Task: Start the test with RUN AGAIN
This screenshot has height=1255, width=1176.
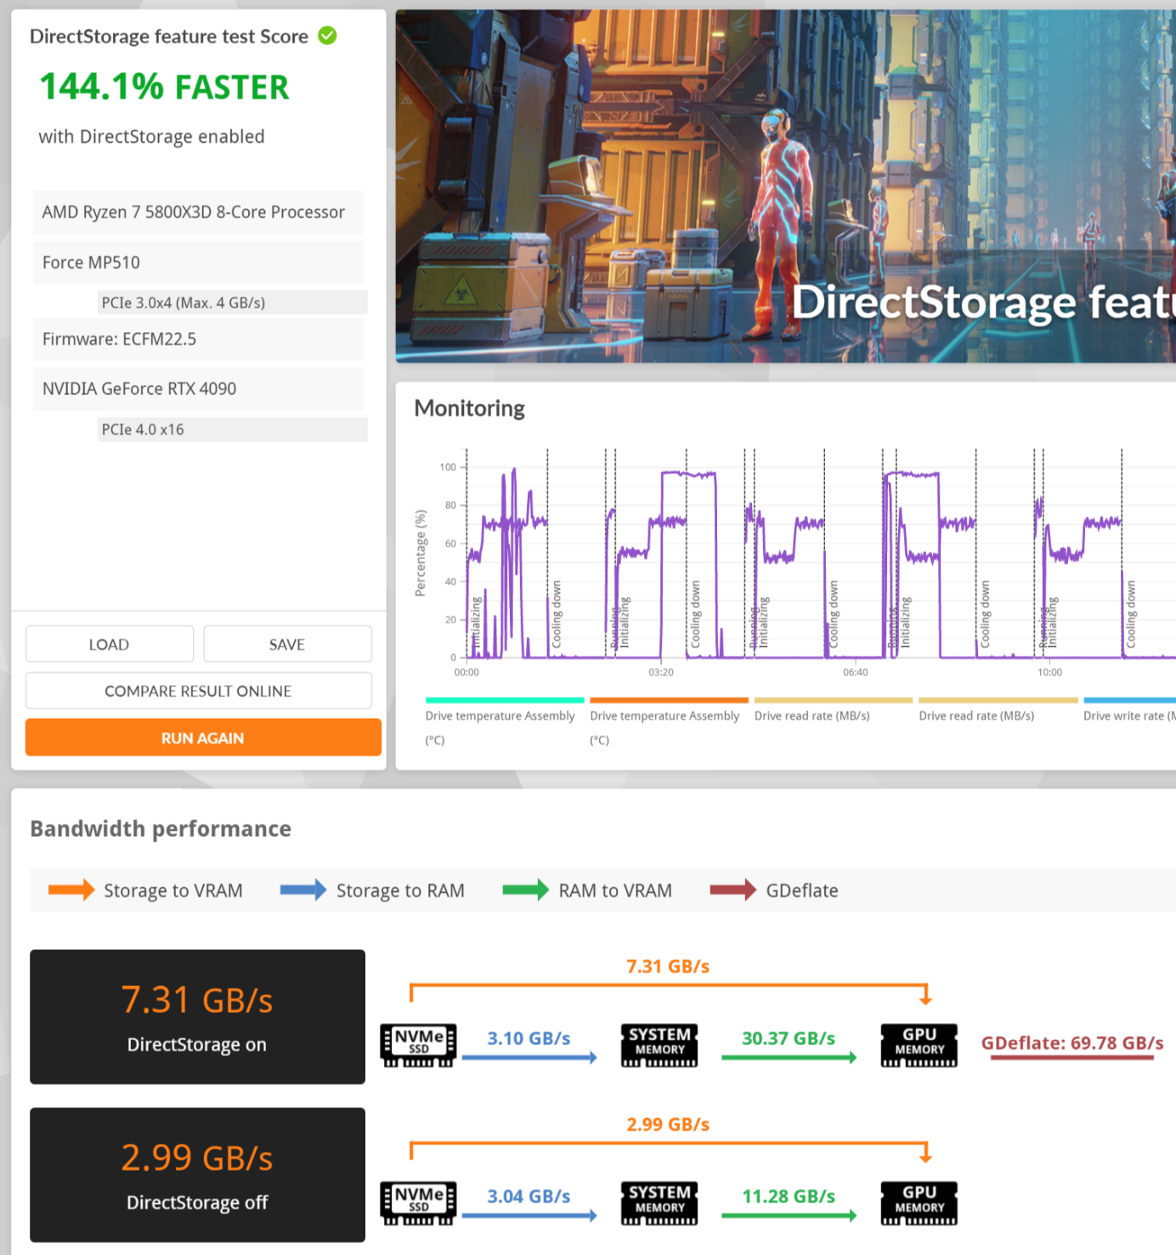Action: (x=203, y=738)
